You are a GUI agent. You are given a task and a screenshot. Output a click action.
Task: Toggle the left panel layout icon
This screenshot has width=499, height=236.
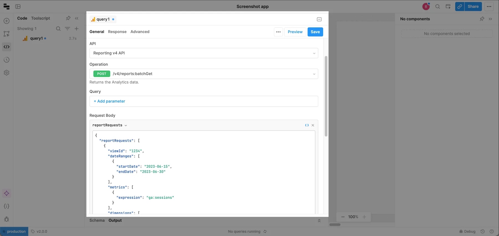(18, 6)
